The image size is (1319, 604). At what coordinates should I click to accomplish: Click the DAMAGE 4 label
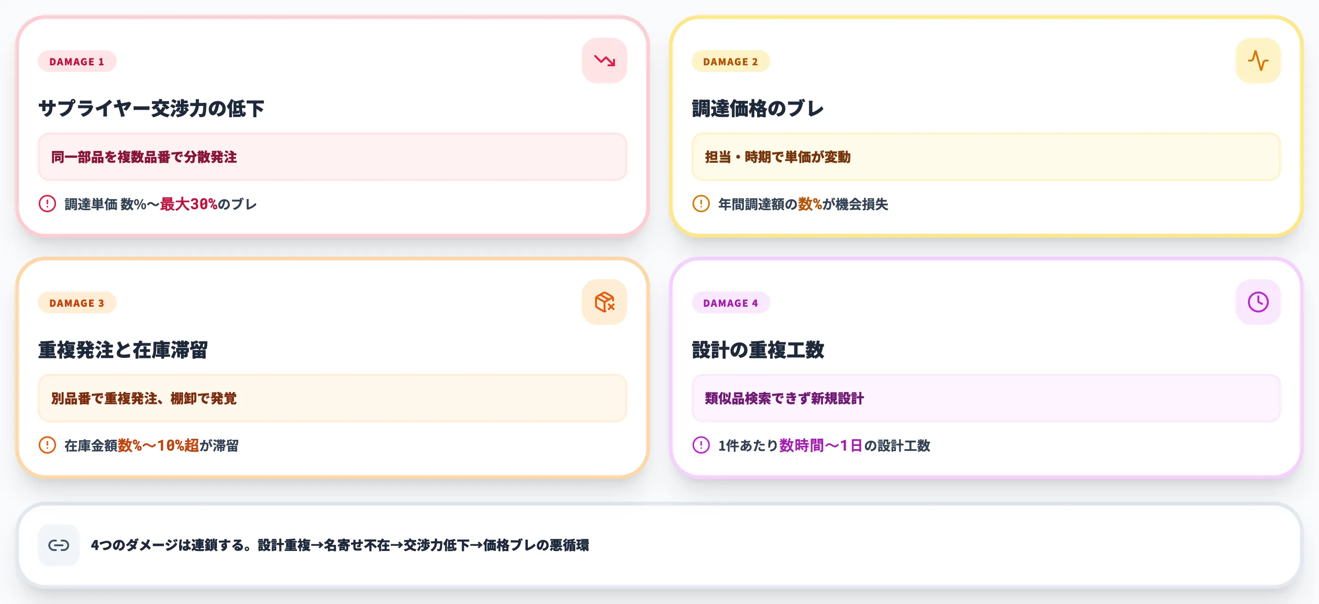731,303
